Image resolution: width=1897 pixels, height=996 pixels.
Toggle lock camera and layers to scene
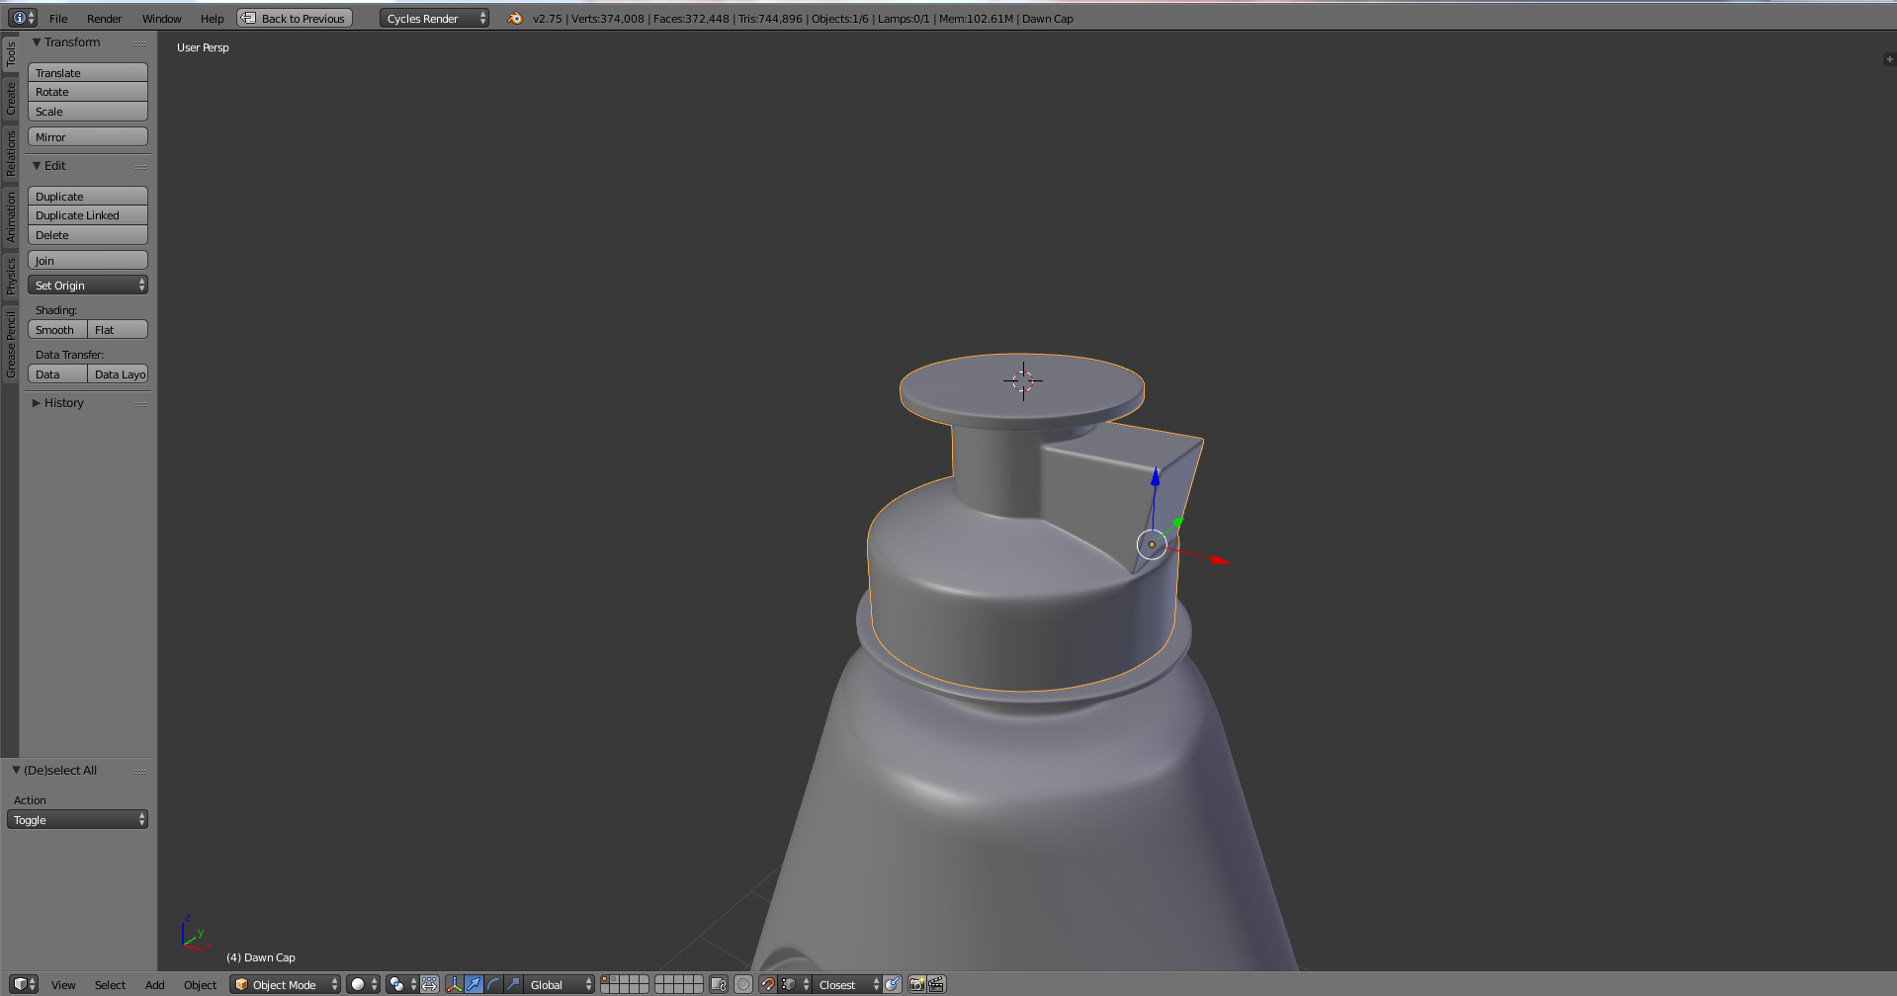(719, 984)
